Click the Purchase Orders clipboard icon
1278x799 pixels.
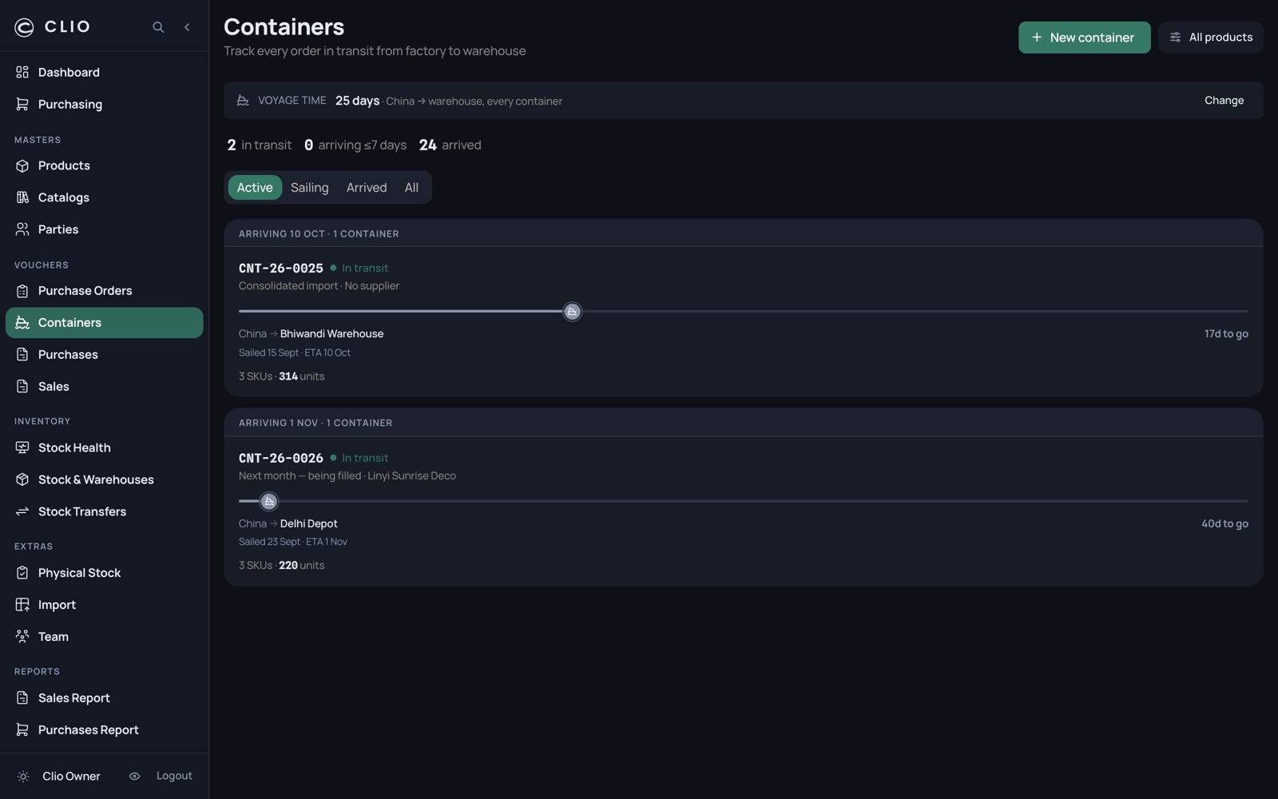click(x=22, y=291)
